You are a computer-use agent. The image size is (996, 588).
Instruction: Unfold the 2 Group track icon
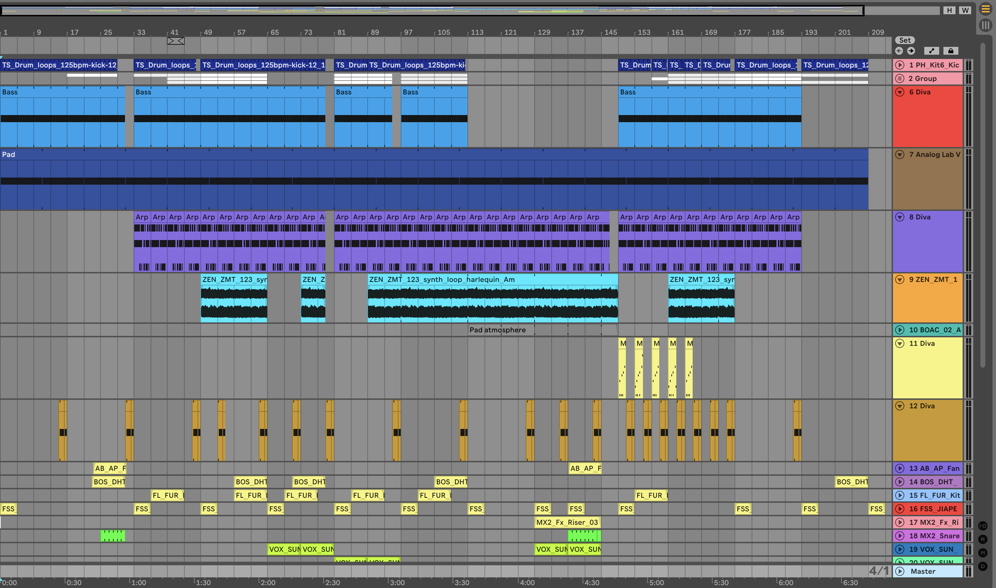click(900, 78)
